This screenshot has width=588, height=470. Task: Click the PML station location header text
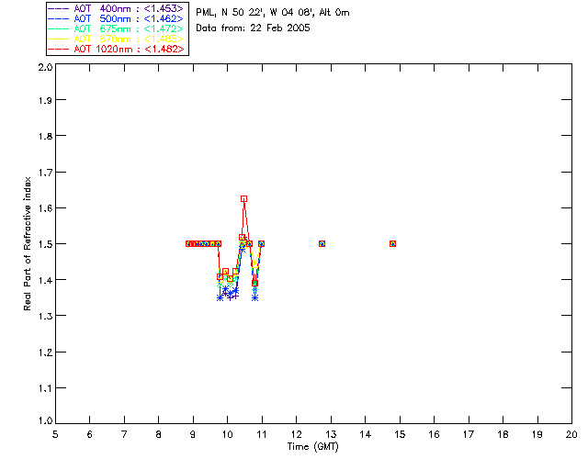(x=273, y=12)
